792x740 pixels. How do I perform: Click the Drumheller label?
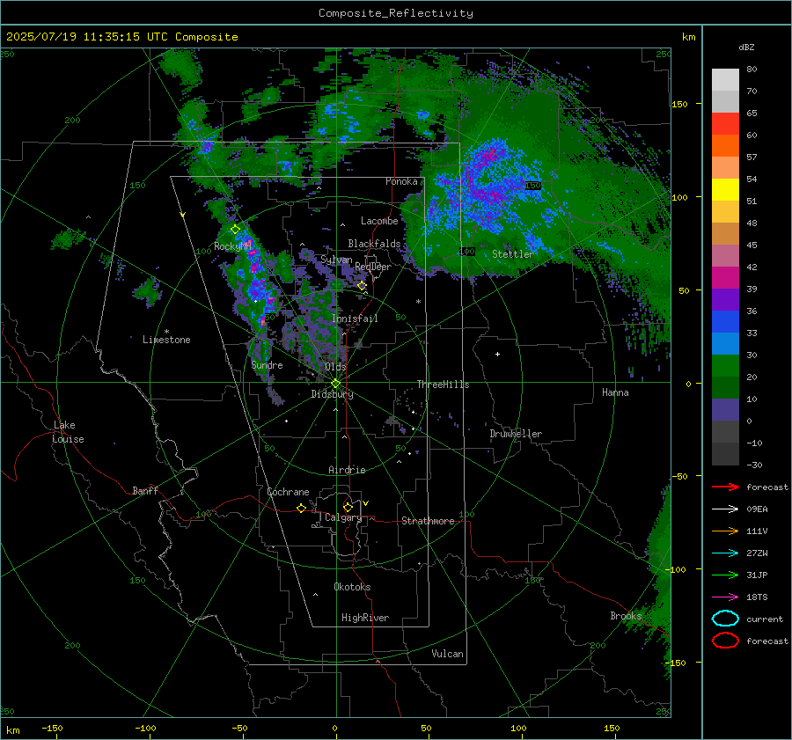[x=516, y=434]
